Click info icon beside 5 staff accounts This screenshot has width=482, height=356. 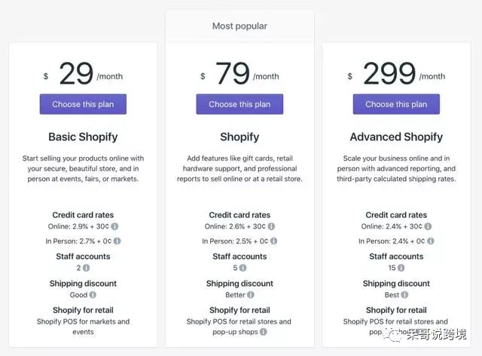(x=243, y=268)
